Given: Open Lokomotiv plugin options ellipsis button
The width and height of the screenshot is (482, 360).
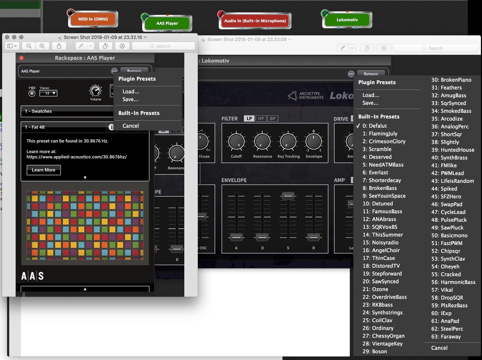Looking at the screenshot, I should (x=351, y=74).
